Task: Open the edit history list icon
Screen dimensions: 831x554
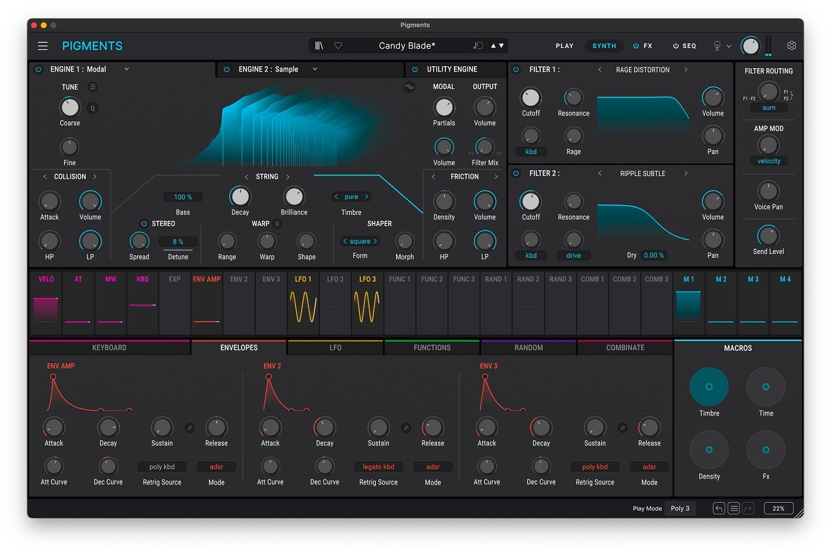Action: tap(734, 509)
